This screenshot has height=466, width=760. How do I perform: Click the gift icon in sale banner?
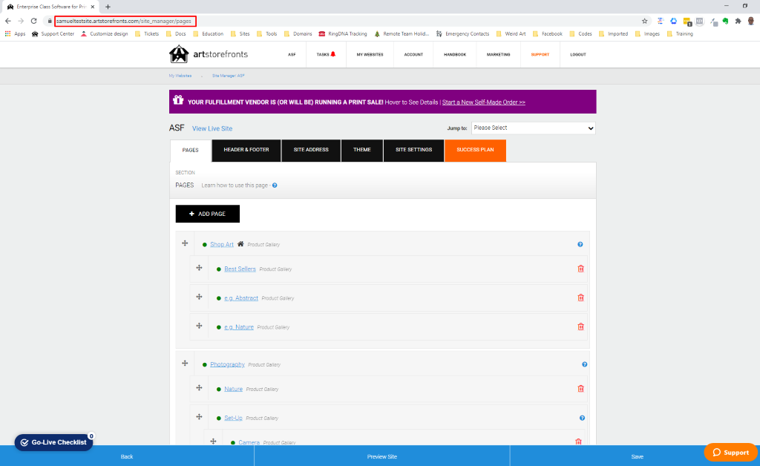coord(178,99)
